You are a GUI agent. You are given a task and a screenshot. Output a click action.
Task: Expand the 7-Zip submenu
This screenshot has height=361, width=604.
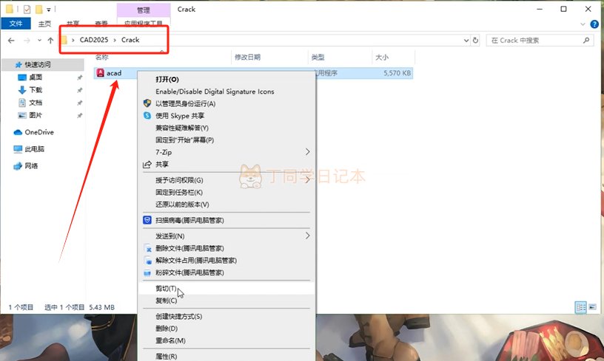pos(227,152)
